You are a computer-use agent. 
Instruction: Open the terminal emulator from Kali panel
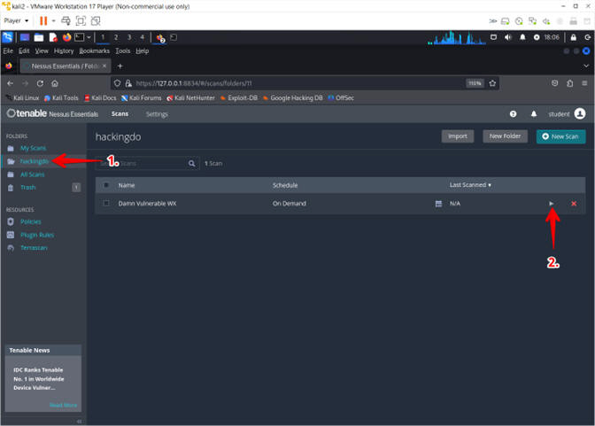tap(80, 37)
